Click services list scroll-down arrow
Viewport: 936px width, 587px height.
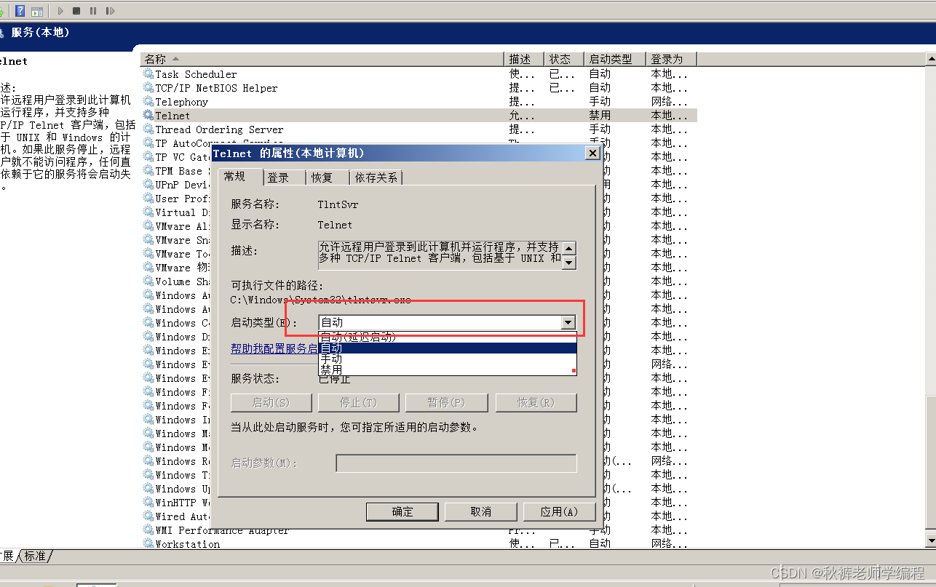pos(930,540)
